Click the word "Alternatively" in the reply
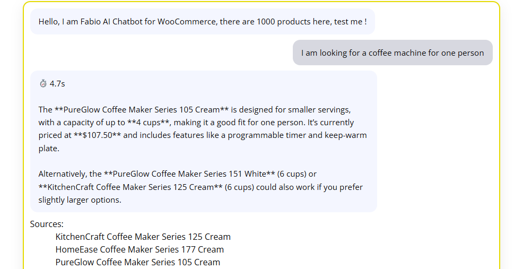This screenshot has height=269, width=514. point(64,174)
